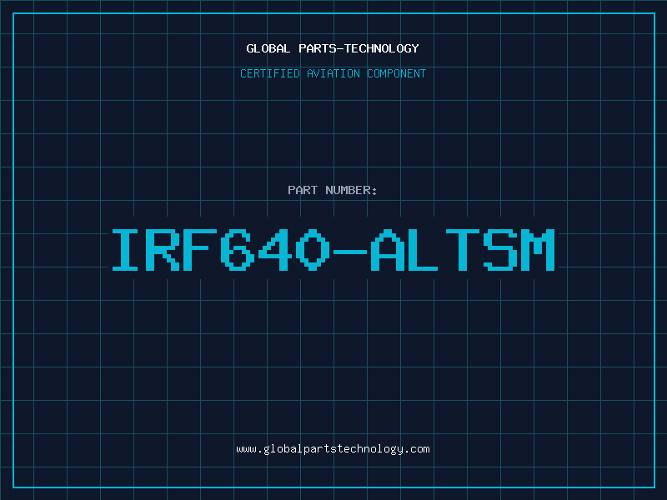Click the leading letter I of the part number
The image size is (667, 500).
(125, 250)
